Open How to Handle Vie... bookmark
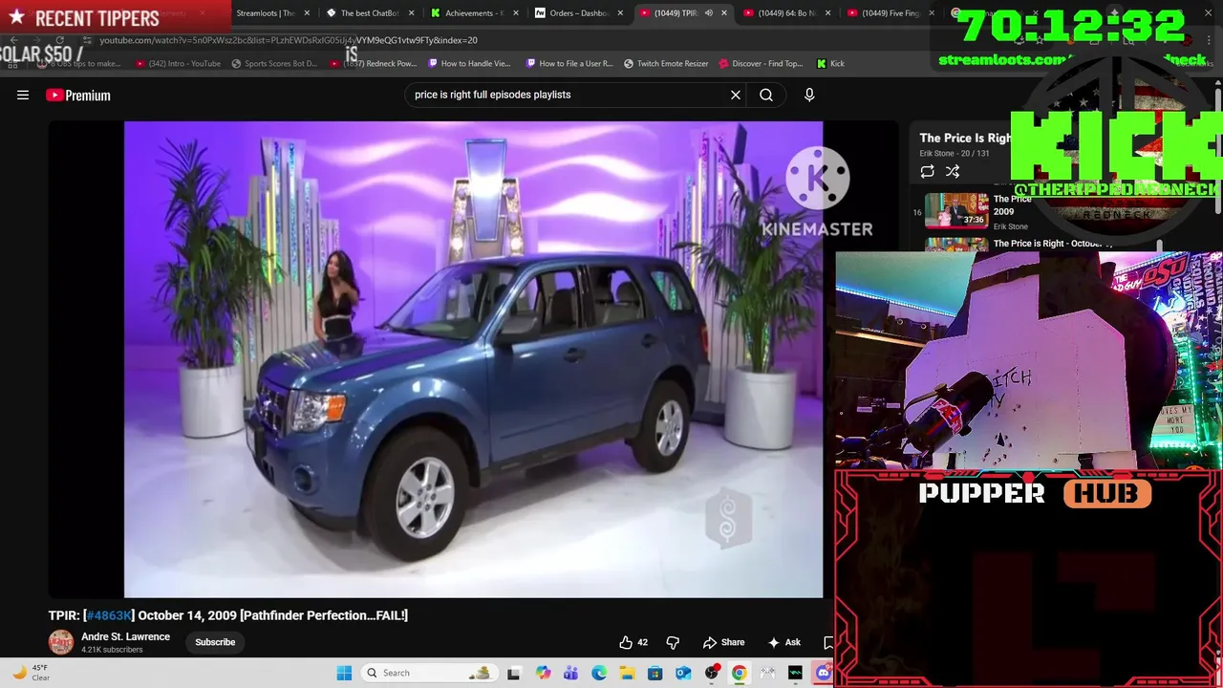The height and width of the screenshot is (688, 1223). 469,63
